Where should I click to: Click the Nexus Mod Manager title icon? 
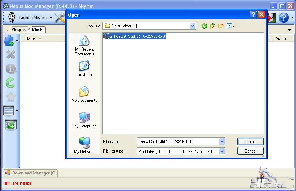click(x=6, y=6)
